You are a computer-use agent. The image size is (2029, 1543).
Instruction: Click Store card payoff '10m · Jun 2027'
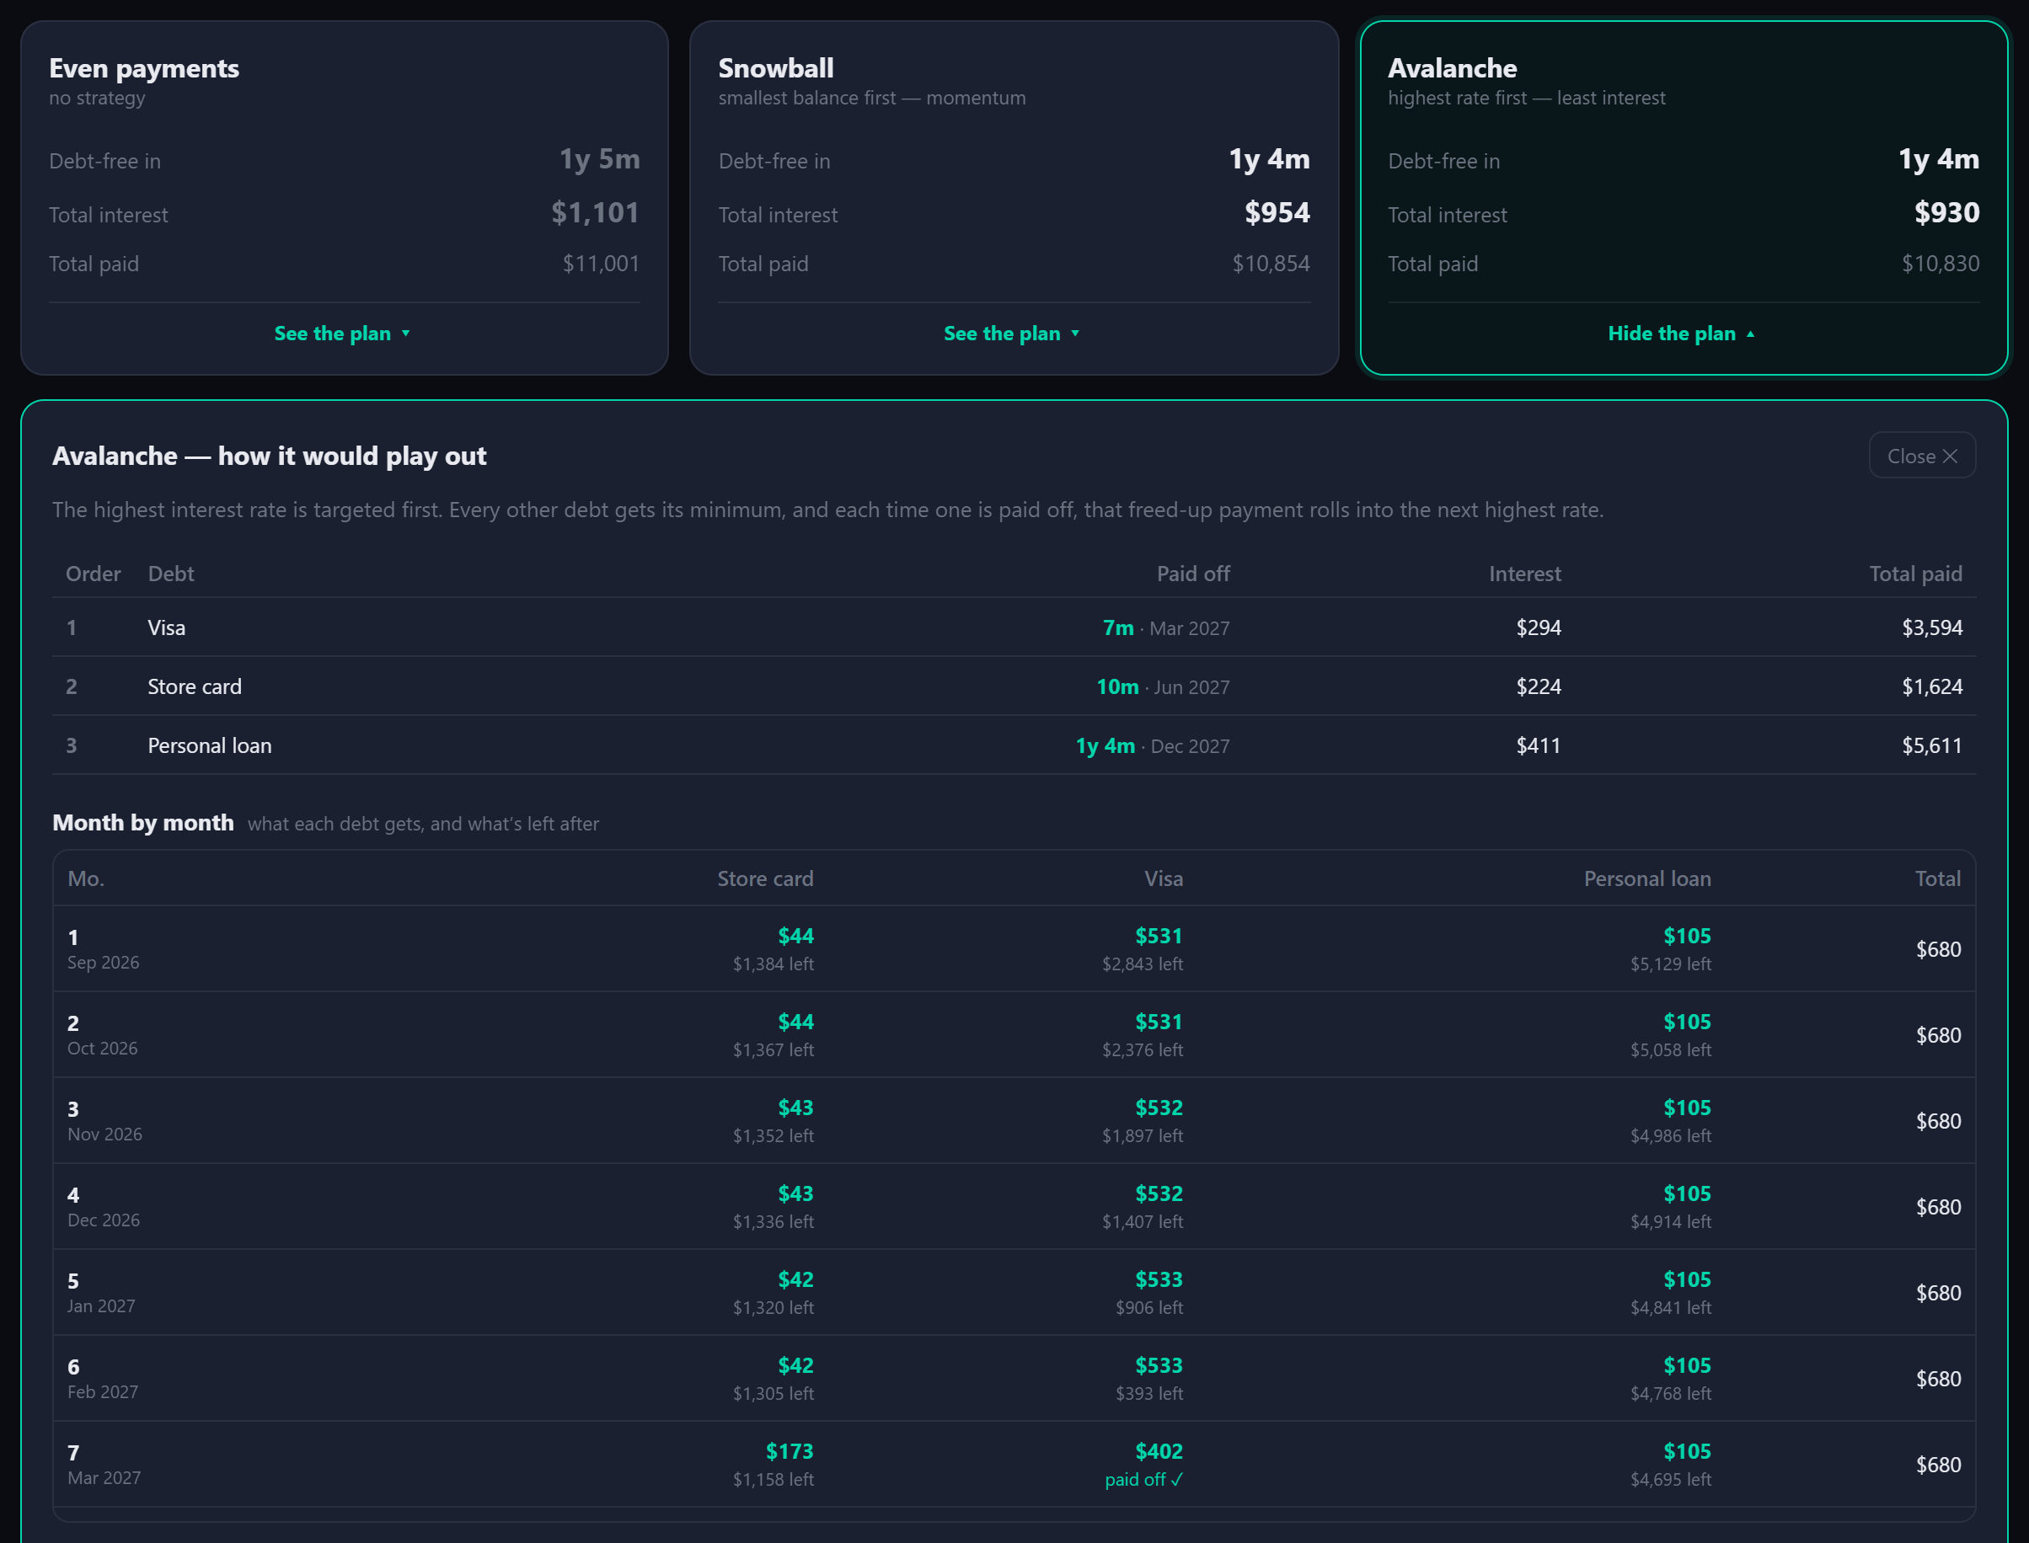point(1163,687)
